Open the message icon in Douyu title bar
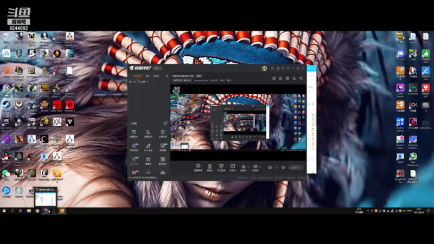This screenshot has width=434, height=244. coord(272,68)
